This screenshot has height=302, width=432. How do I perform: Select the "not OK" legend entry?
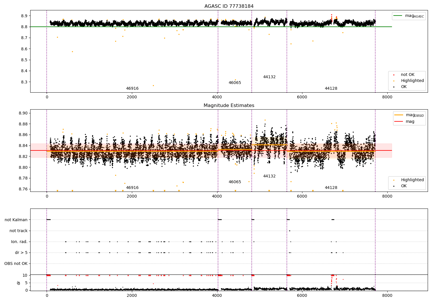[x=408, y=75]
